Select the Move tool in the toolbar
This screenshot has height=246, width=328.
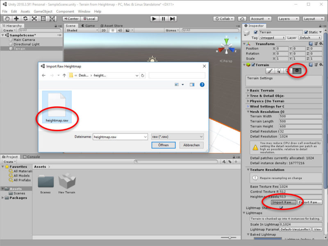[x=16, y=18]
